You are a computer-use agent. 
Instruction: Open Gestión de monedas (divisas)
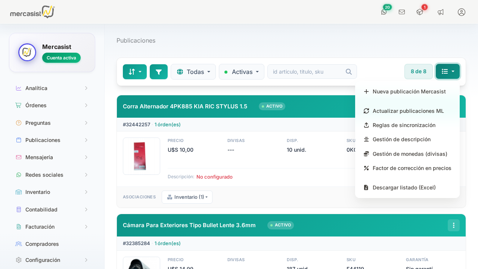(410, 154)
